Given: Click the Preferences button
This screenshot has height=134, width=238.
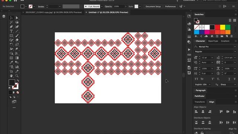Looking at the screenshot, I should (170, 7).
